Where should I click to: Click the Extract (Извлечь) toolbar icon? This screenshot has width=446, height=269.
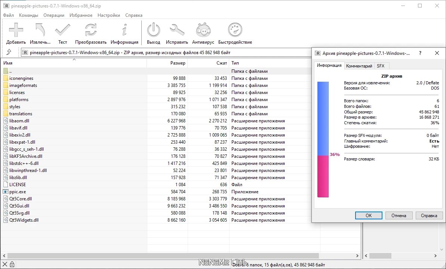40,30
